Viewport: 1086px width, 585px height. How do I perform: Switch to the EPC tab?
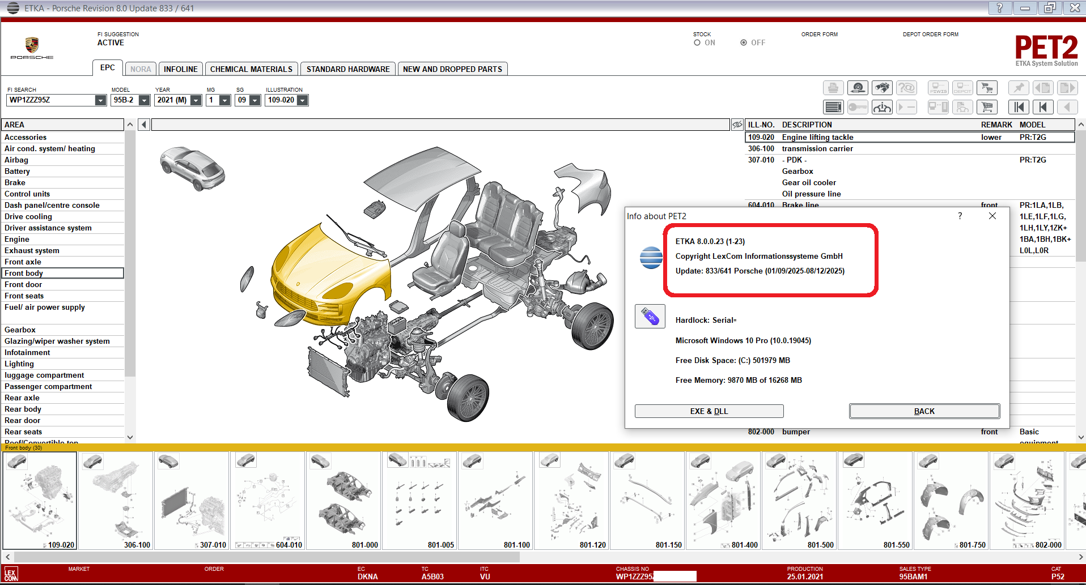[x=108, y=67]
